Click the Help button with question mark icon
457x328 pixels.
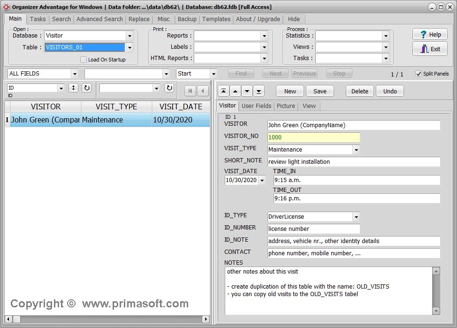point(430,34)
